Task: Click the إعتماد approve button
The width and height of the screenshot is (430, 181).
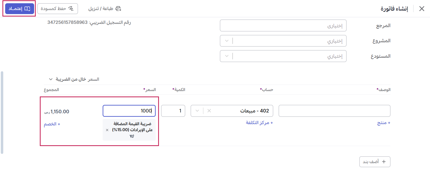Action: 19,9
